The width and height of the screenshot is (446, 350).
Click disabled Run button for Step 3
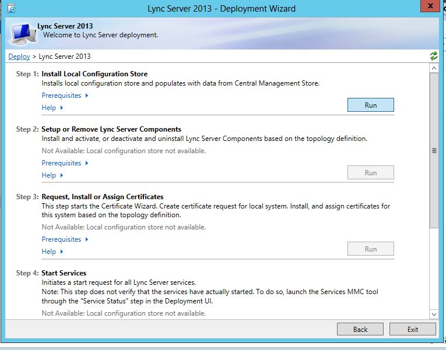tap(371, 249)
